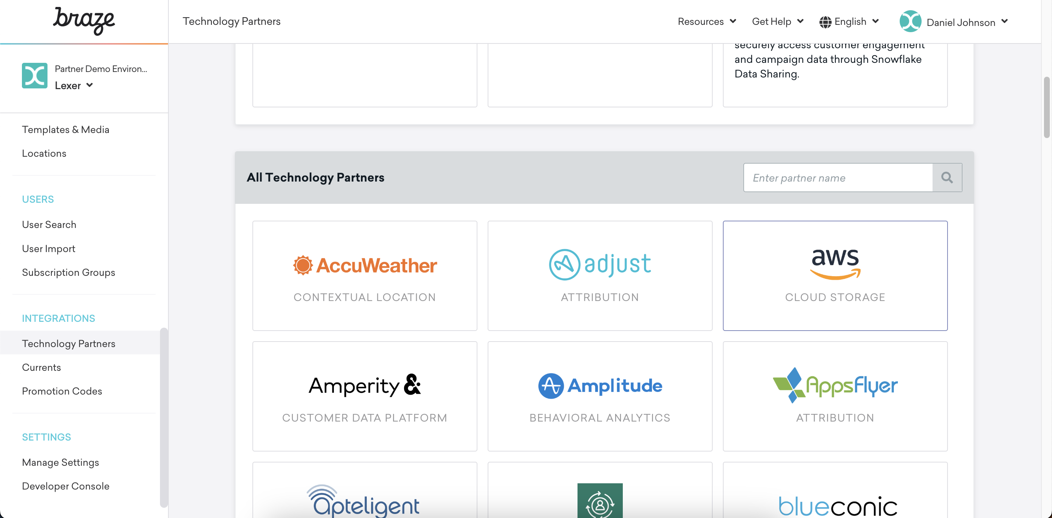
Task: Open the User Search page
Action: coord(49,224)
